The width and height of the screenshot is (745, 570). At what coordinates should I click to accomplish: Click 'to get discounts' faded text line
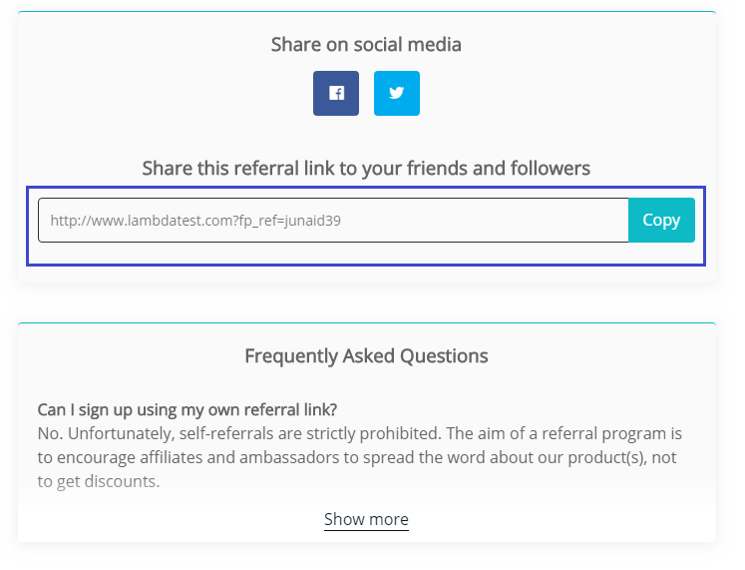[x=98, y=482]
